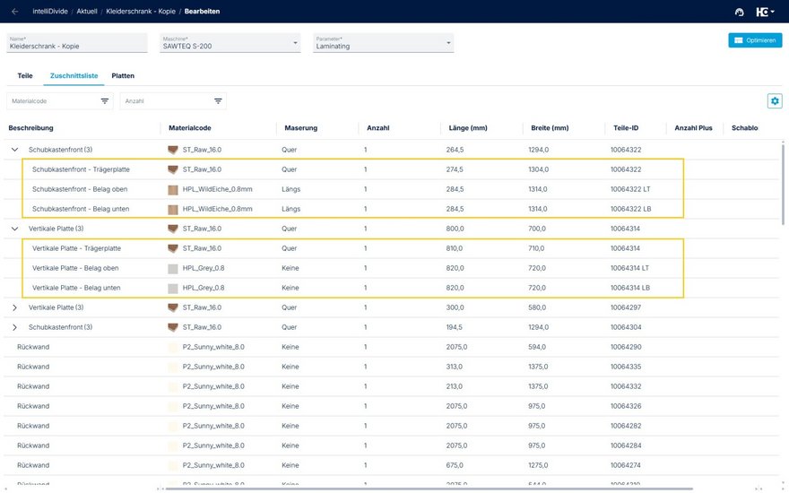Expand the collapsed Vertikale Platte (3) row
789x493 pixels.
coord(14,307)
